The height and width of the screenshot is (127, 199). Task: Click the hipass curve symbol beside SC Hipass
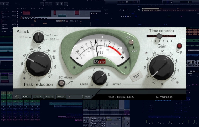tap(70, 83)
